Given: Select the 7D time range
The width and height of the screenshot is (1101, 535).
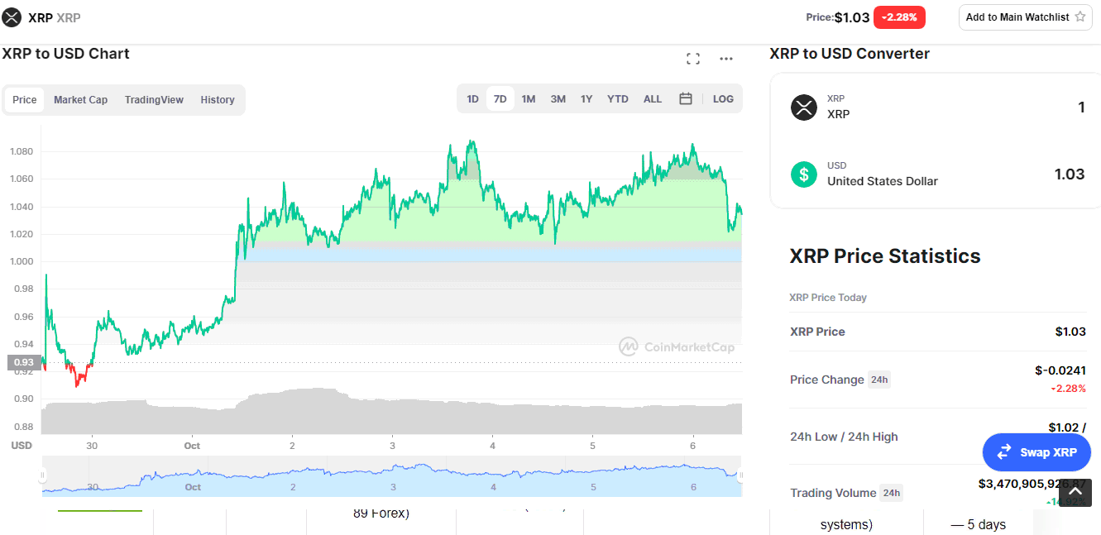Looking at the screenshot, I should pyautogui.click(x=500, y=99).
